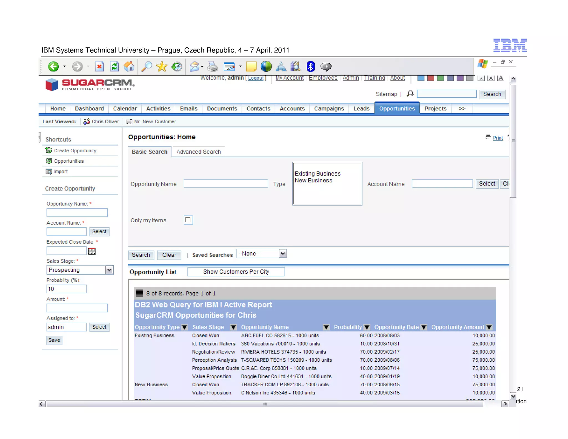568x439 pixels.
Task: Click the Bluetooth toolbar icon
Action: (x=310, y=67)
